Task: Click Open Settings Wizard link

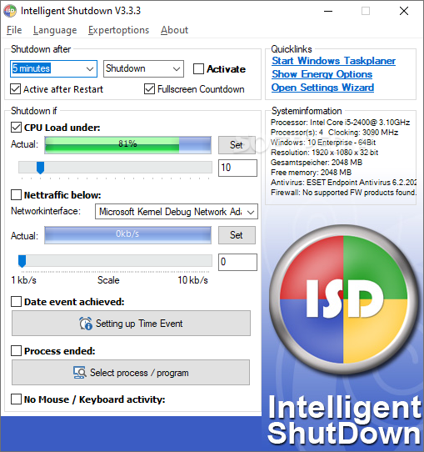Action: (x=322, y=88)
